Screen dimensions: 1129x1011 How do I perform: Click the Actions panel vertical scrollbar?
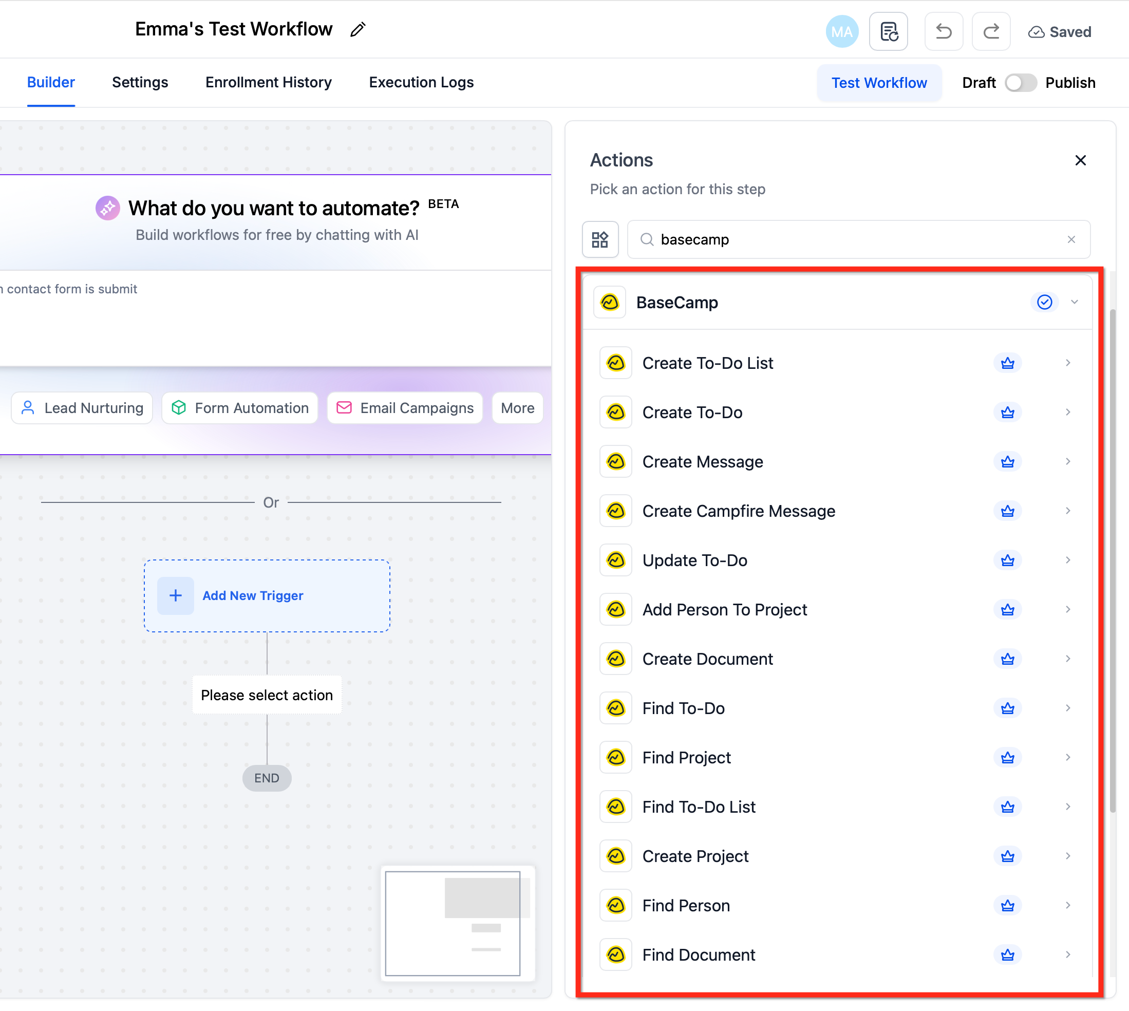tap(1113, 561)
